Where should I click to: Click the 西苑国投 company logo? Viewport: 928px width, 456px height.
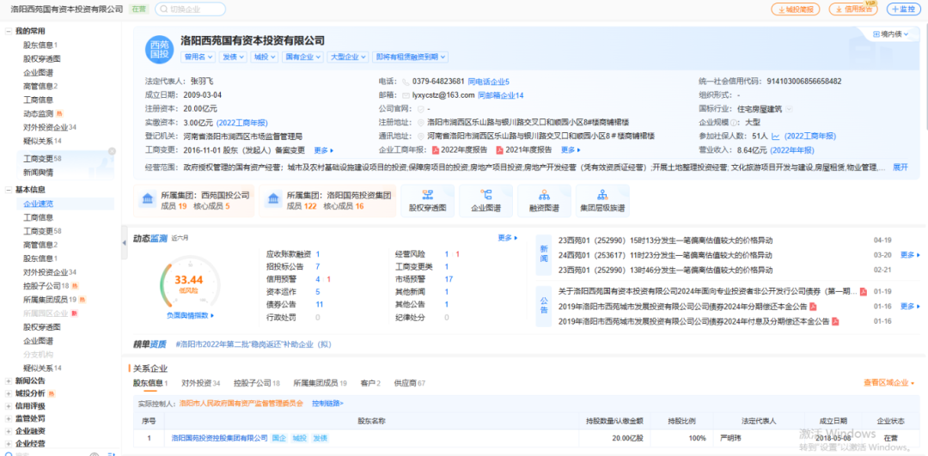(x=159, y=49)
